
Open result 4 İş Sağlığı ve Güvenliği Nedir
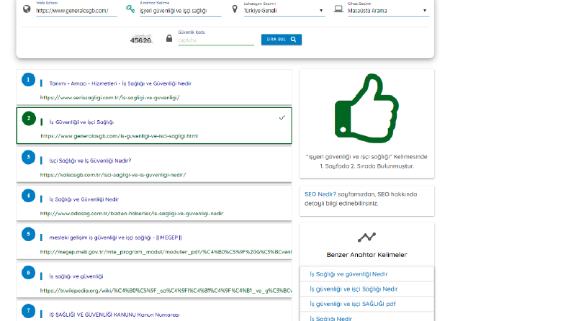pyautogui.click(x=84, y=199)
